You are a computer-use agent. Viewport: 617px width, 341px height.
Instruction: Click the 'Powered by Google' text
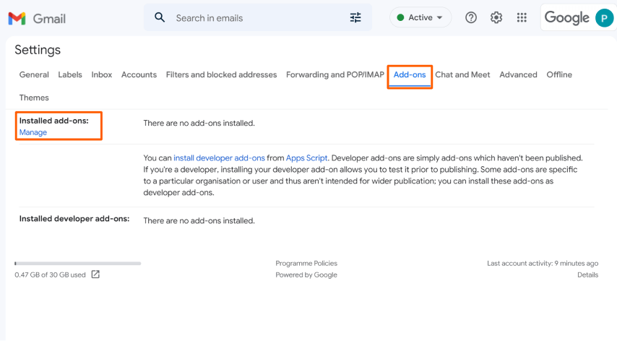tap(306, 275)
